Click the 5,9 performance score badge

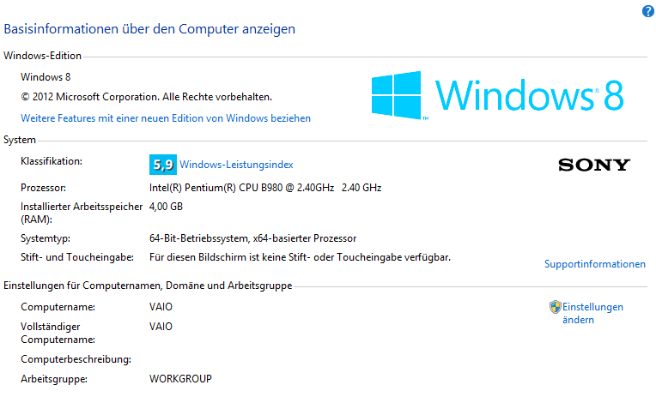click(163, 165)
